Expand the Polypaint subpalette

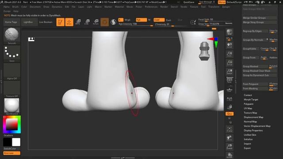(x=249, y=104)
